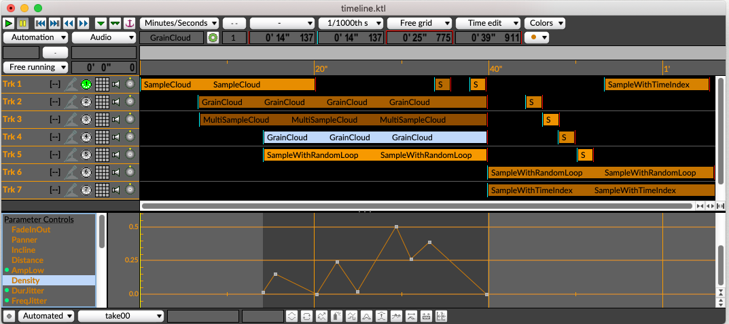Click the skip-to-start transport icon
Viewport: 729px width, 324px height.
click(40, 23)
